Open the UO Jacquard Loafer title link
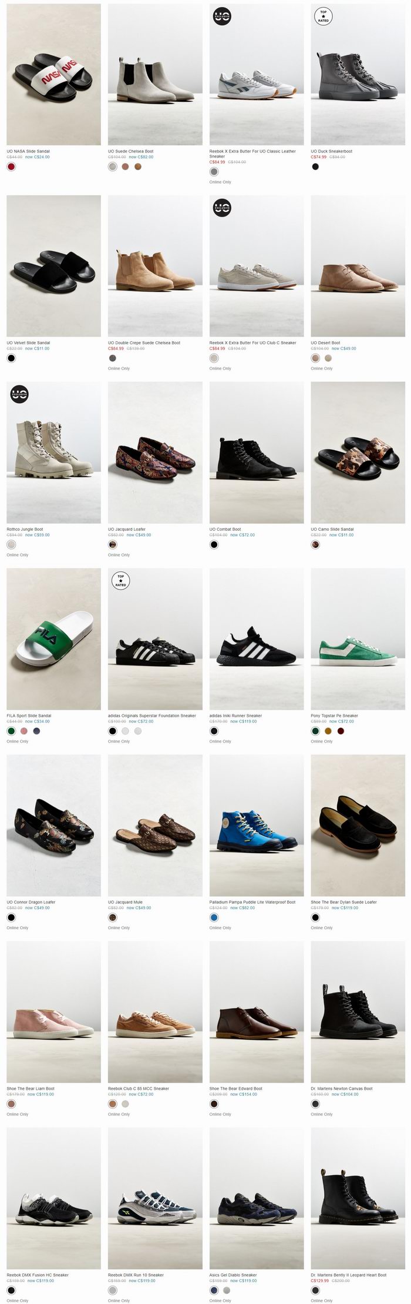 [127, 529]
